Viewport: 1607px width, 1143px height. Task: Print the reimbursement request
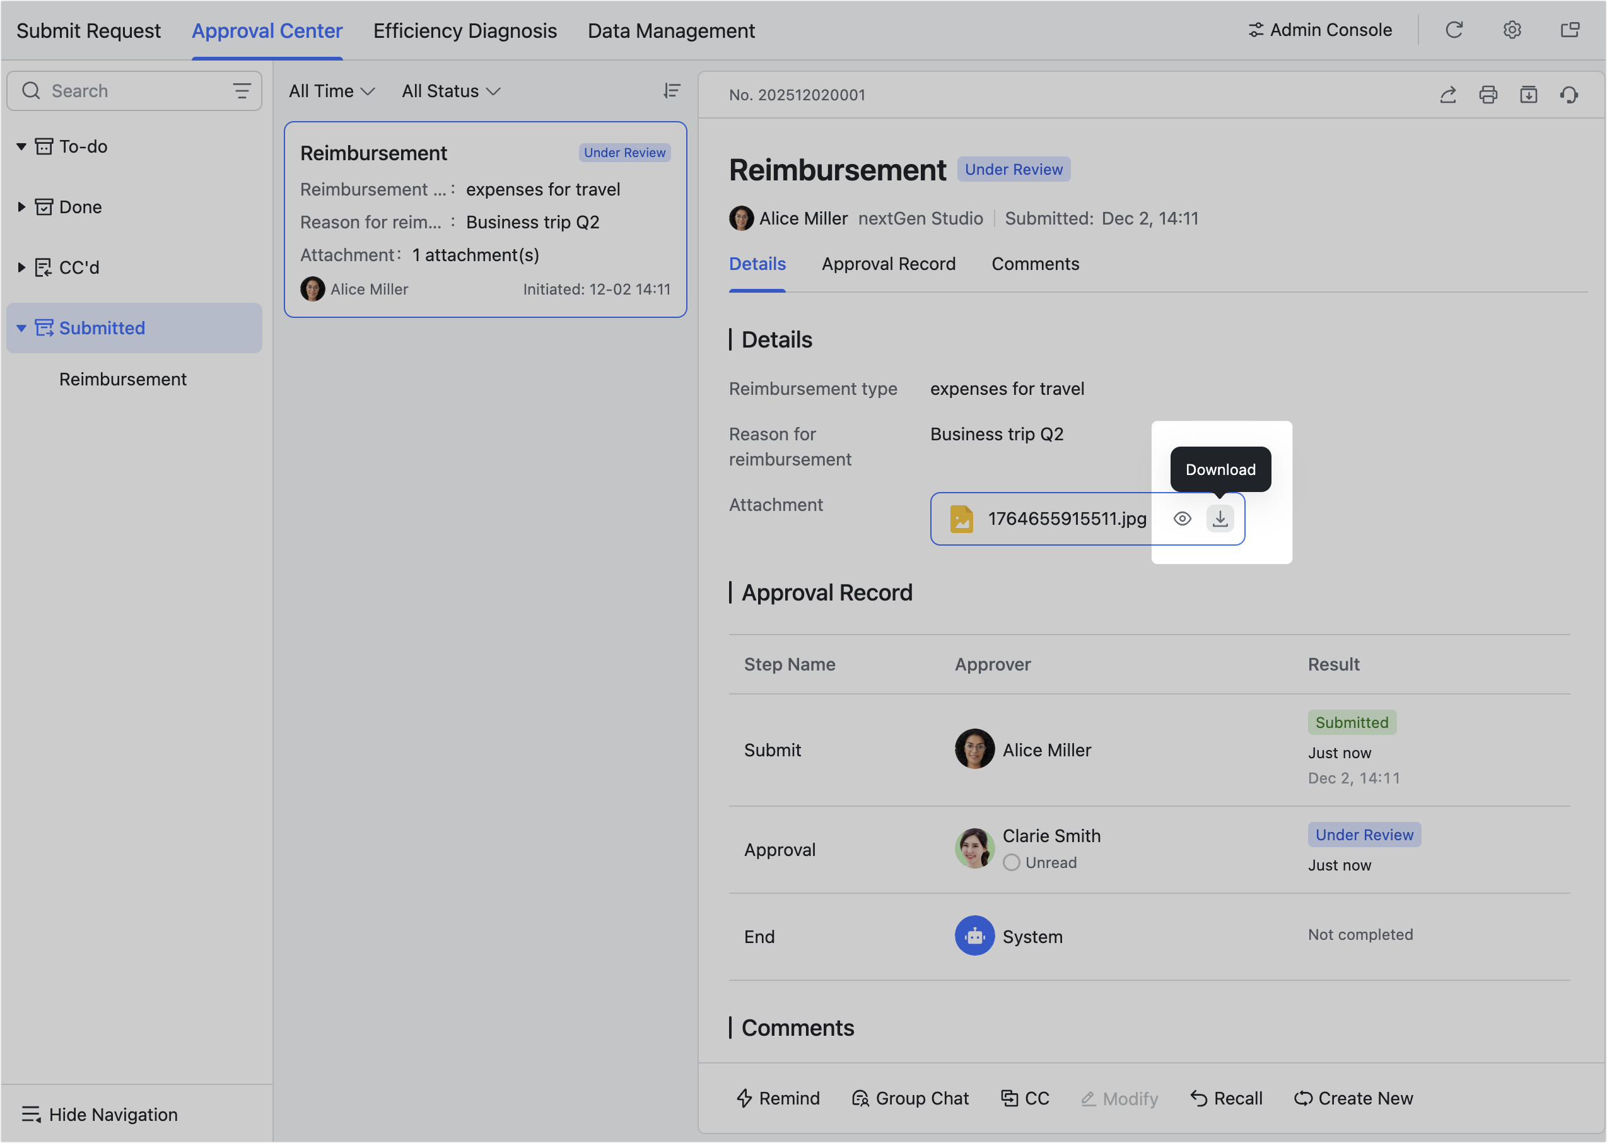point(1488,95)
